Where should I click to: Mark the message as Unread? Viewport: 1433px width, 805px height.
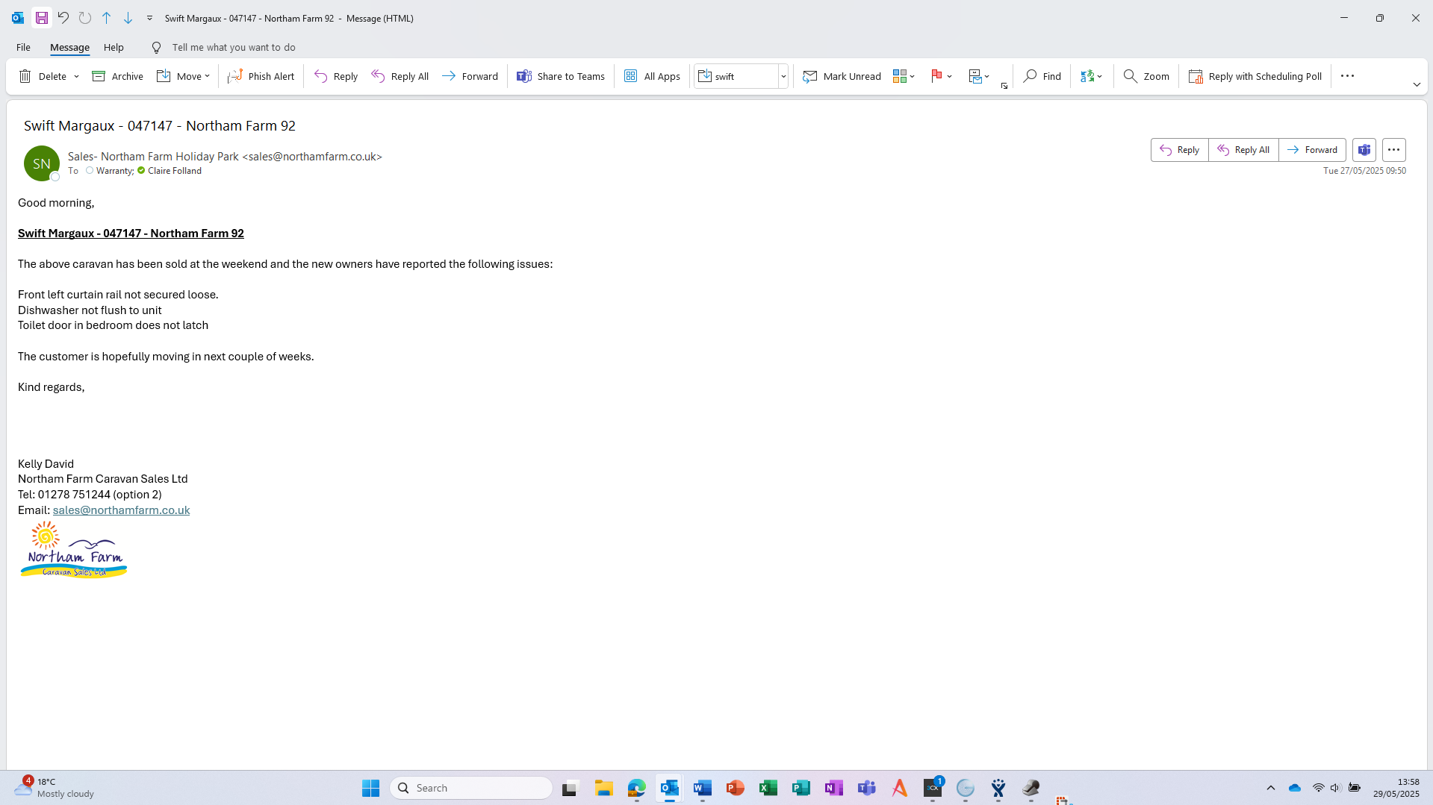tap(842, 76)
